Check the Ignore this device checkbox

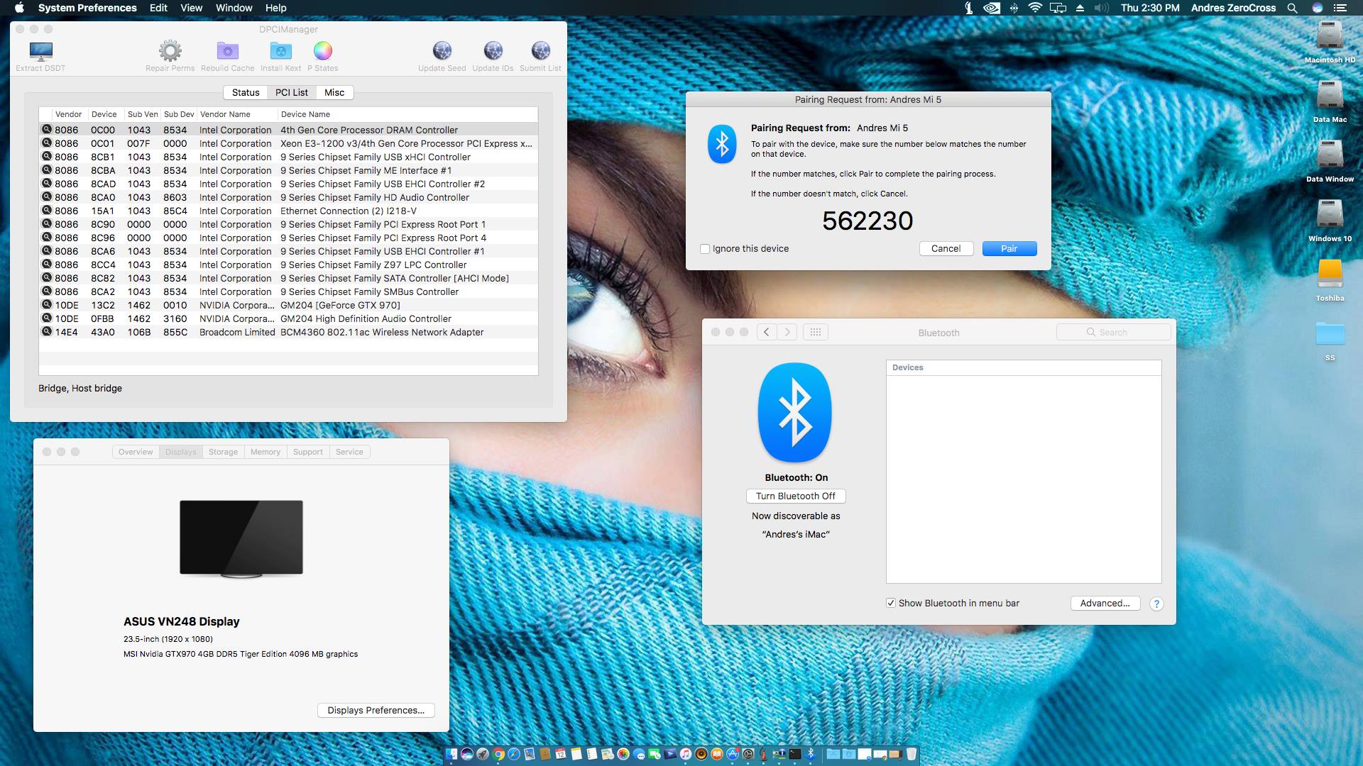(x=705, y=249)
